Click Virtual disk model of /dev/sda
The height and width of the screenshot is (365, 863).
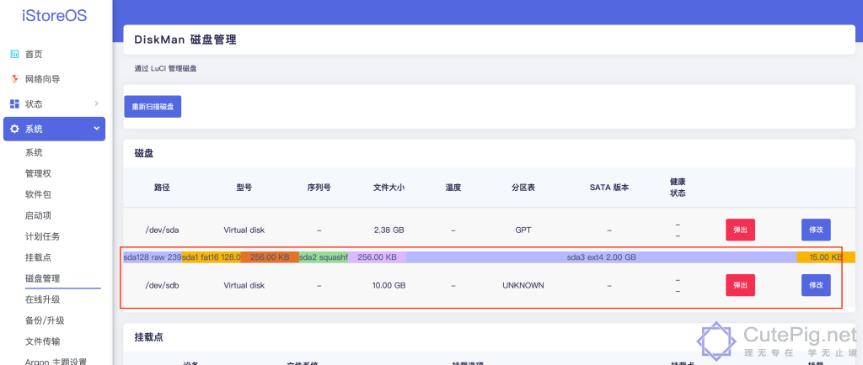tap(244, 230)
